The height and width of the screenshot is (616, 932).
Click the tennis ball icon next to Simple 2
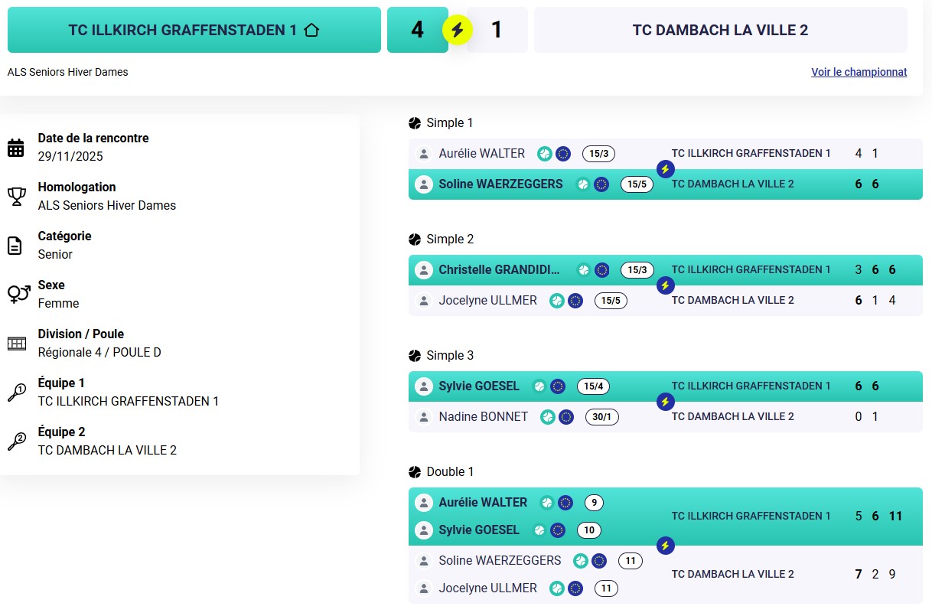click(x=415, y=240)
